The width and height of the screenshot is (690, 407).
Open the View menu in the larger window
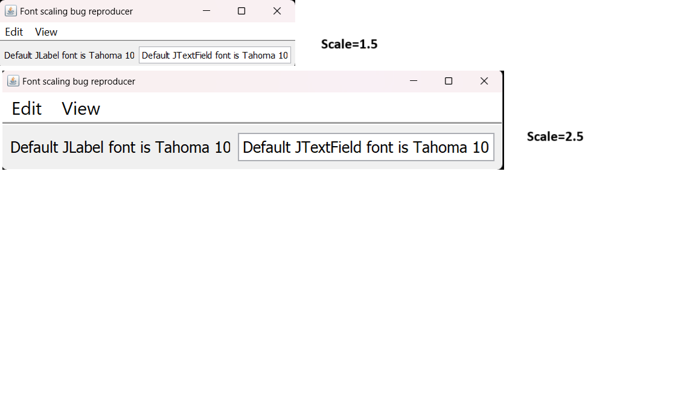tap(81, 109)
